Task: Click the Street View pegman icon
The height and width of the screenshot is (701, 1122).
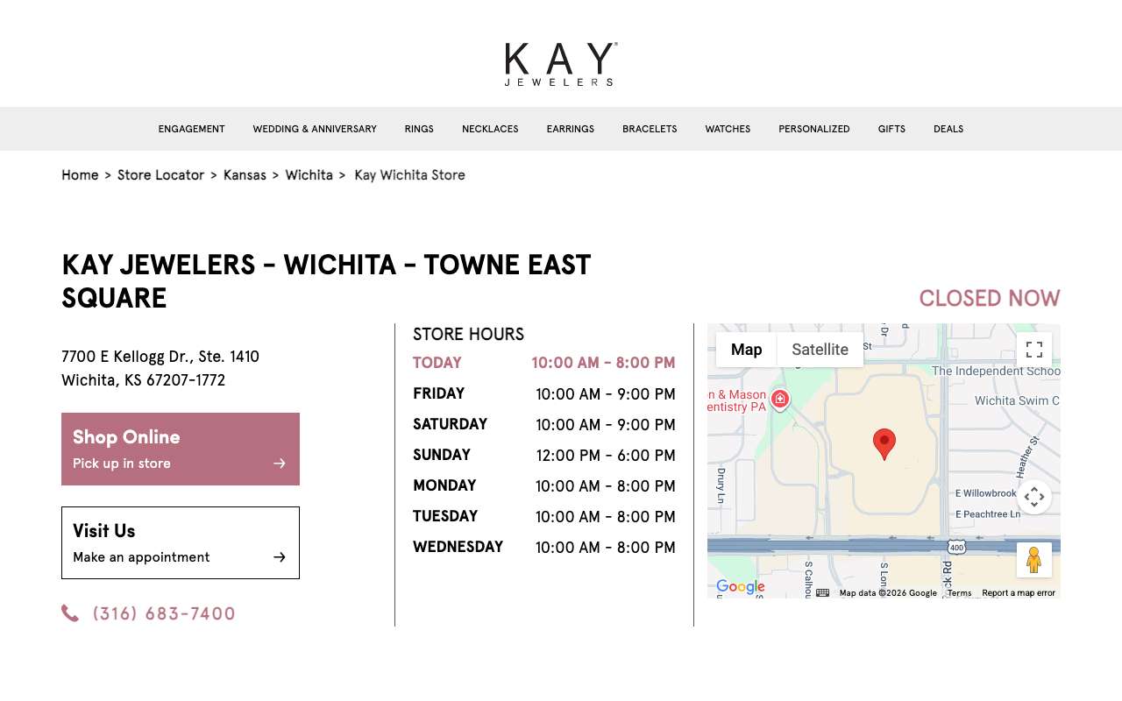Action: coord(1034,560)
